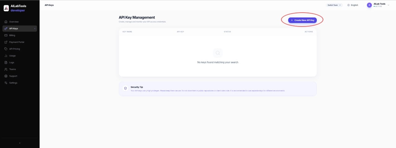Expand the account menu chevron
The width and height of the screenshot is (396, 148).
pos(388,5)
